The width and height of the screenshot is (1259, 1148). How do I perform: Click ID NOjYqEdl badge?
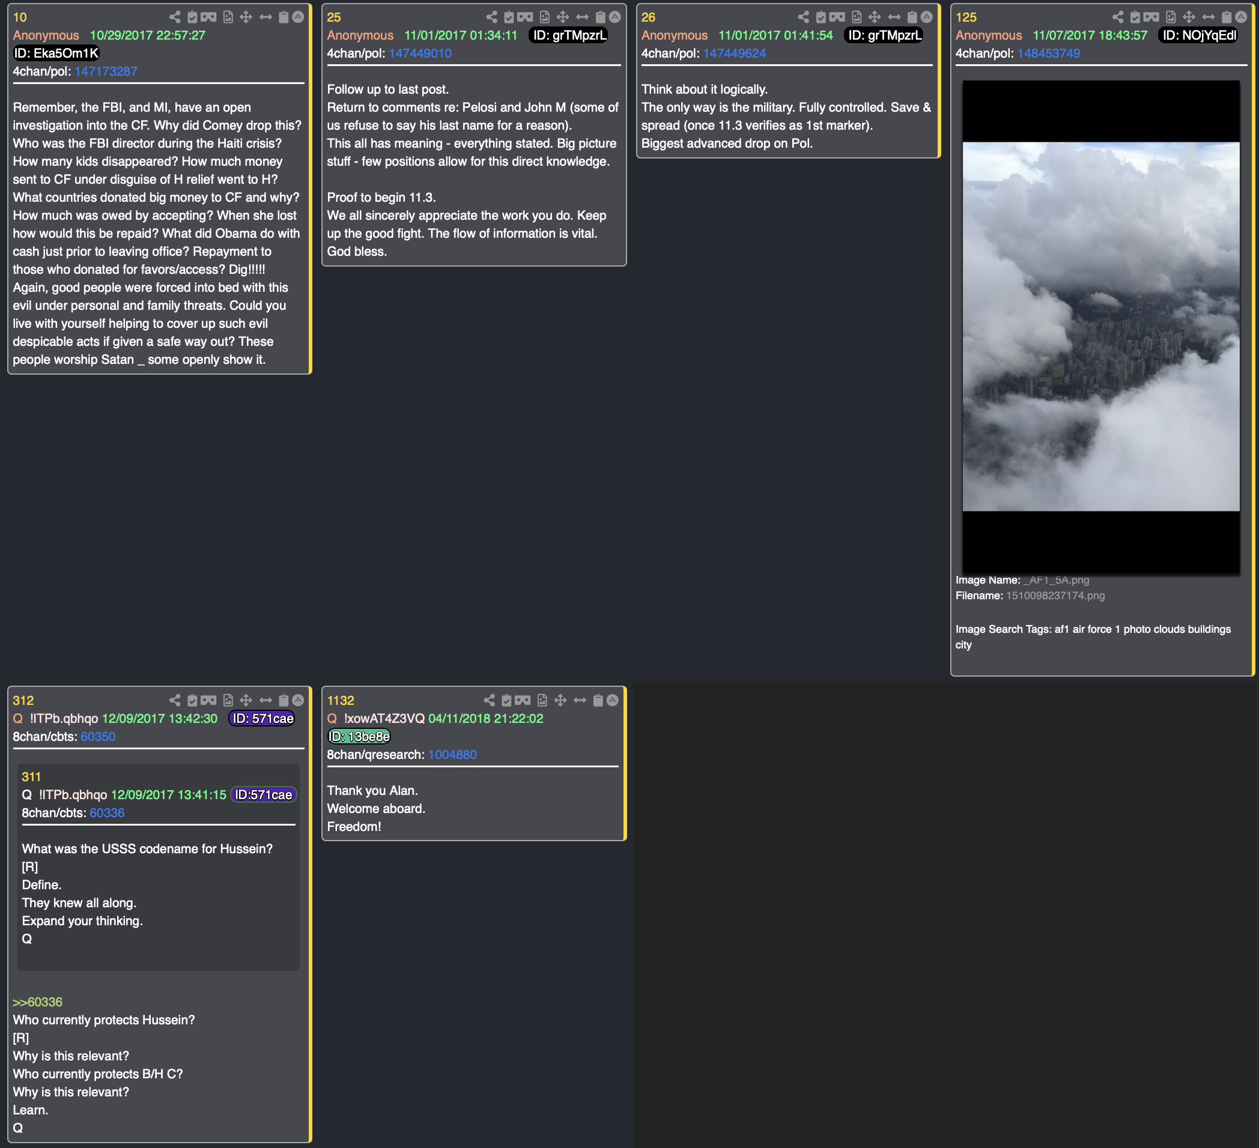click(1199, 35)
